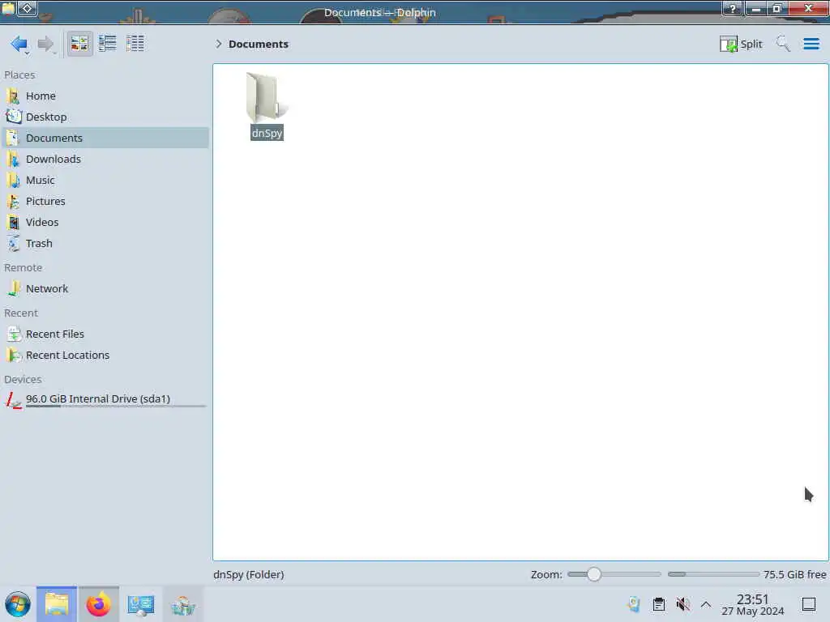Switch to Compact view mode
This screenshot has height=622, width=830.
click(x=108, y=44)
